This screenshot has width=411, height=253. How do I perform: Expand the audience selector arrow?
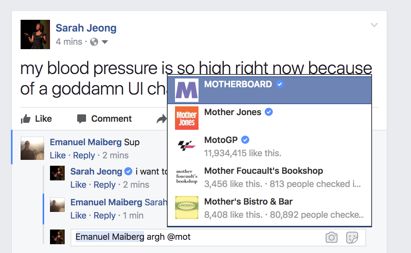tap(105, 42)
